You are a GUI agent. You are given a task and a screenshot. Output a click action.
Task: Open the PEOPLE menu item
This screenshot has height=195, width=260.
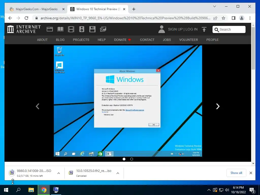213,40
